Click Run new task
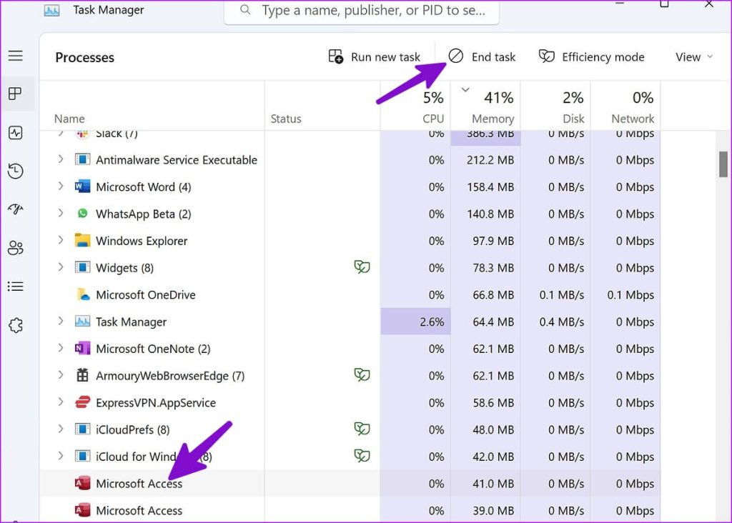Image resolution: width=732 pixels, height=523 pixels. coord(375,56)
